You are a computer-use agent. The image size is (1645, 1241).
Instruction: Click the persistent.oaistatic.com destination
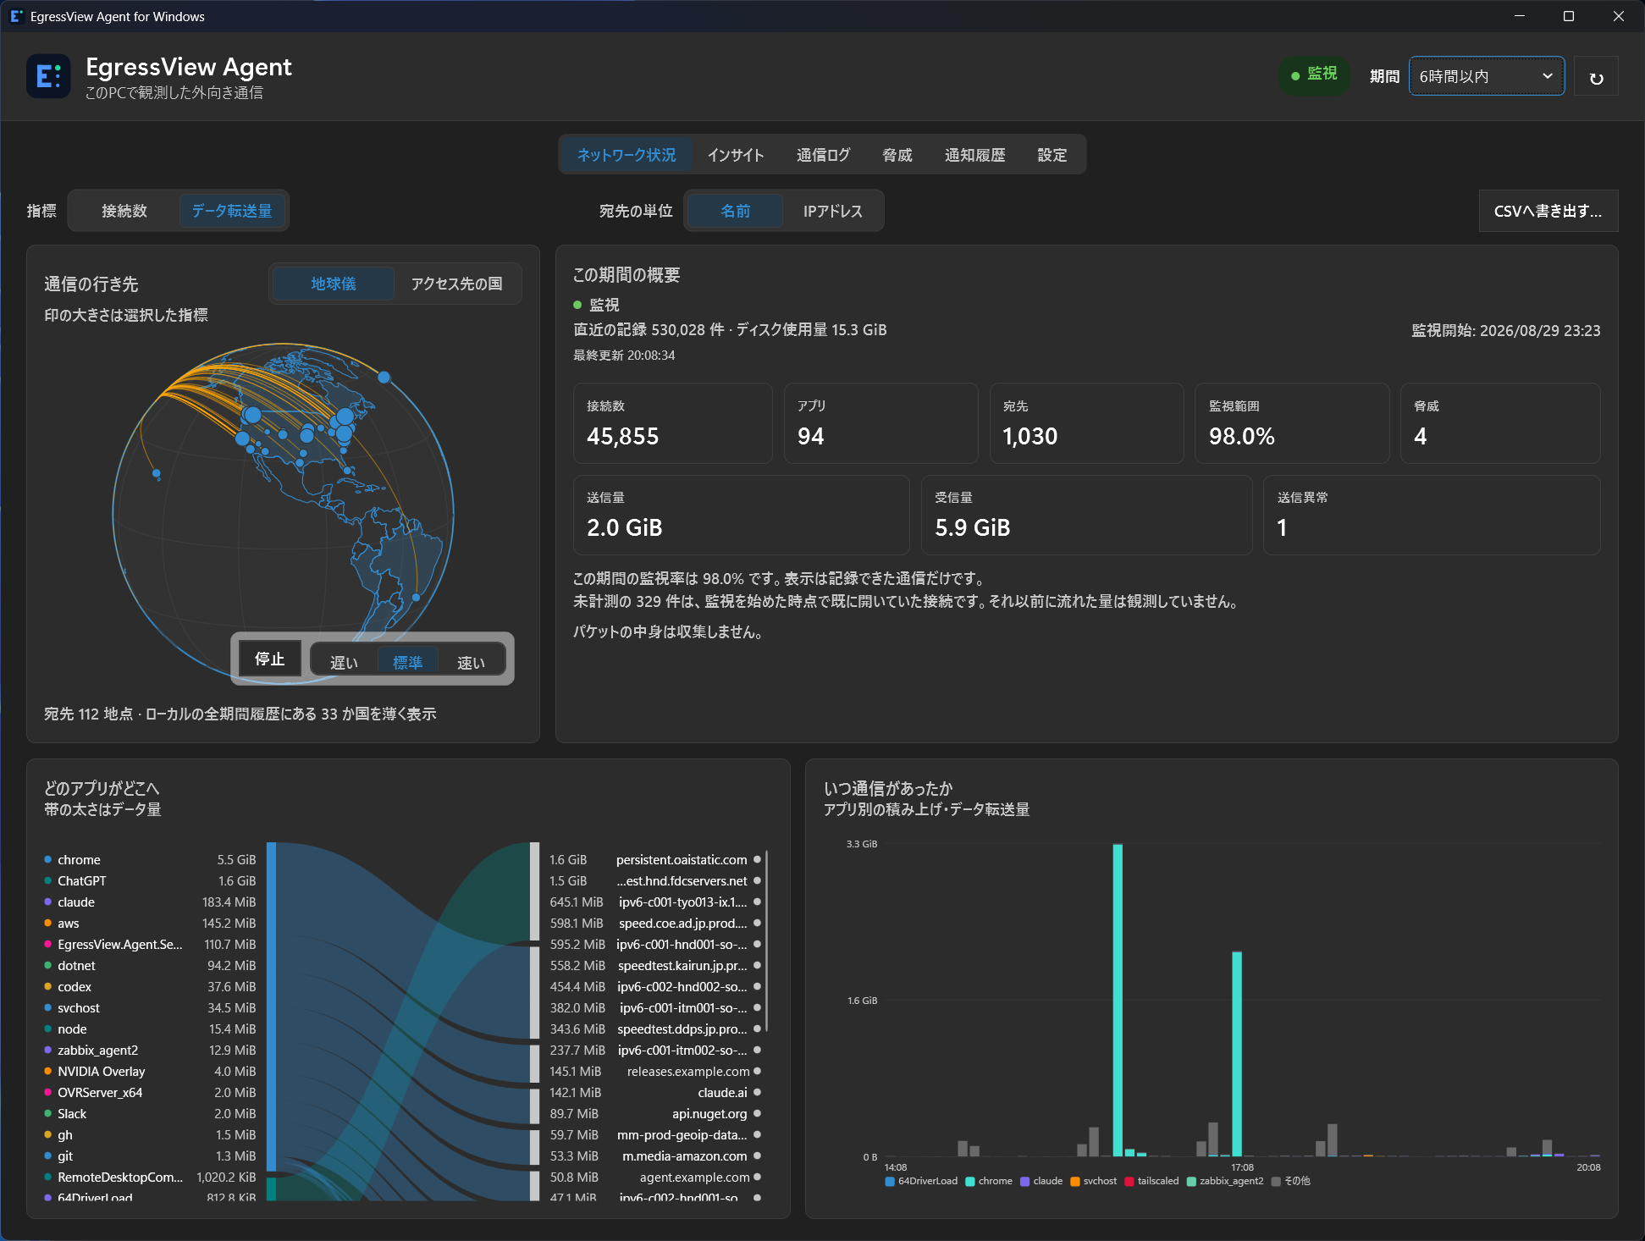tap(681, 859)
